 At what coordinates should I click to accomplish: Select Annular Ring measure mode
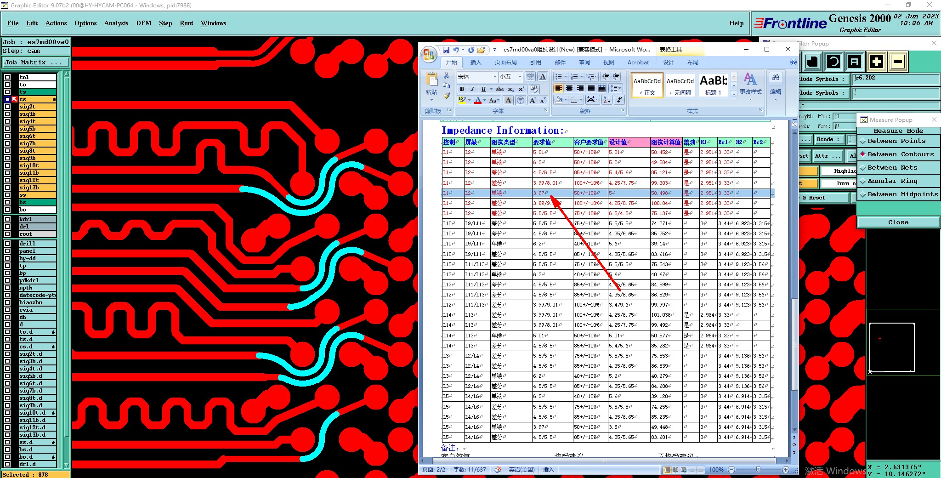[x=898, y=181]
